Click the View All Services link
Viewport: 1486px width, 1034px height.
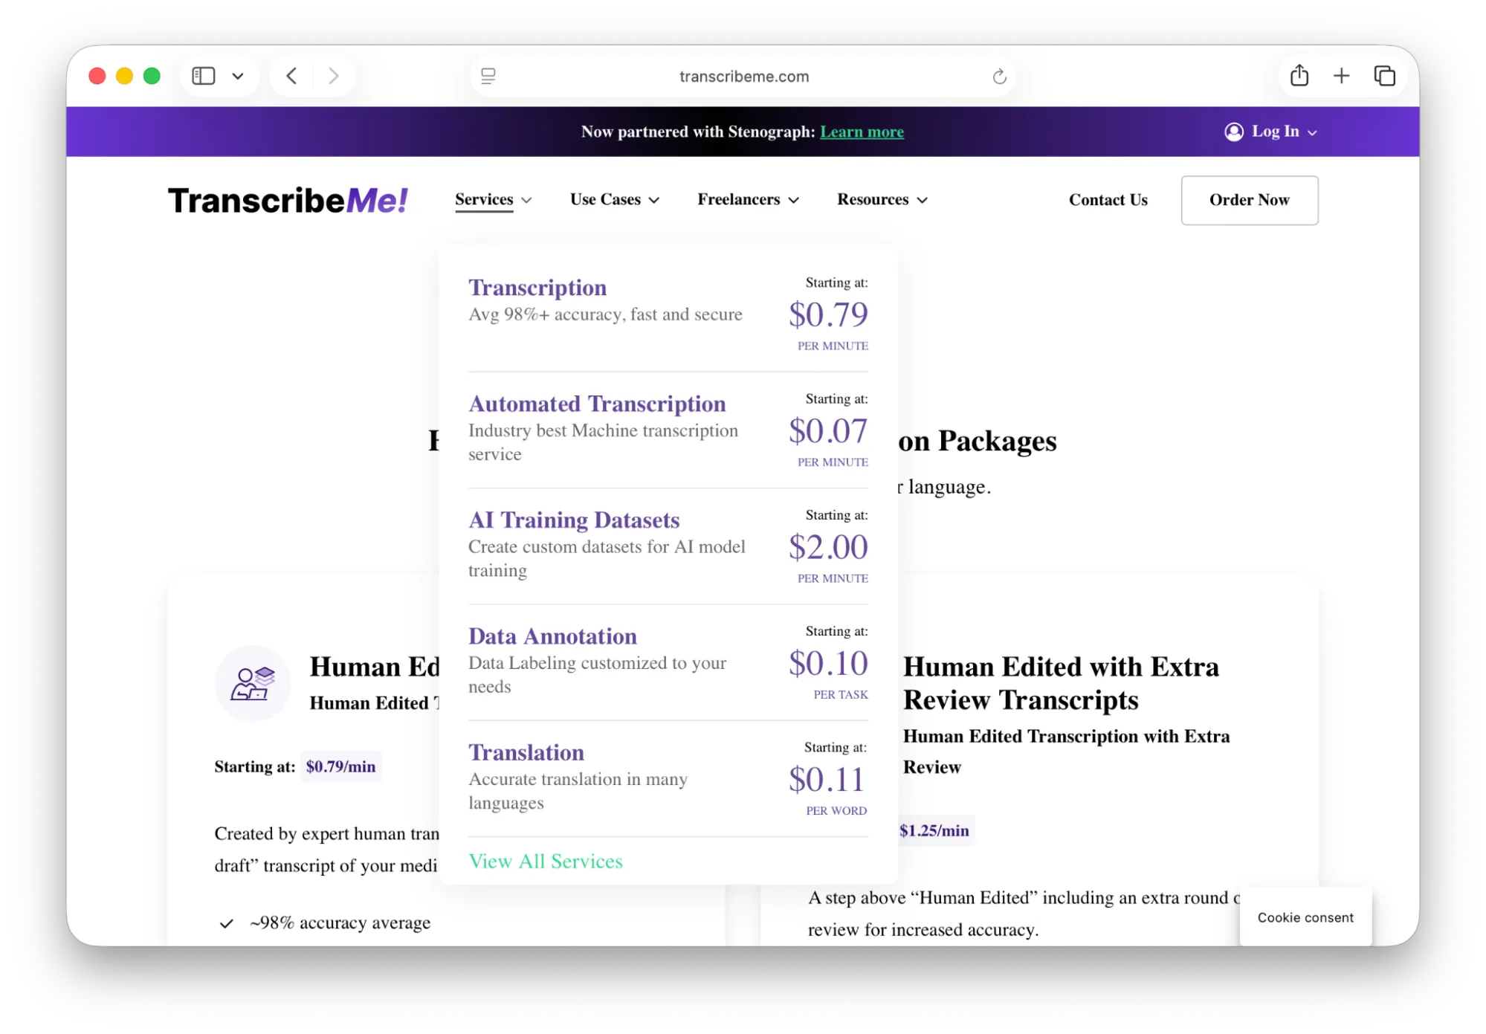546,861
